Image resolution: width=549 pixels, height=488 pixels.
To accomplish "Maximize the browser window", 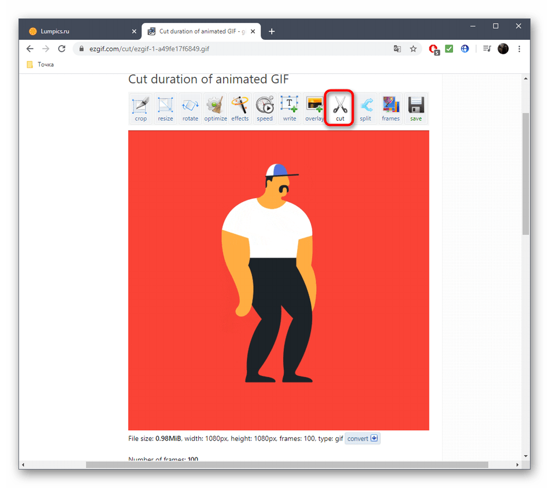I will tap(495, 26).
